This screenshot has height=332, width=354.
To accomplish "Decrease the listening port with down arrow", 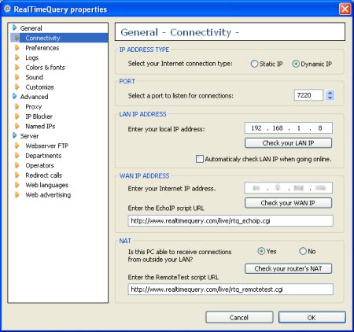I will tap(330, 98).
